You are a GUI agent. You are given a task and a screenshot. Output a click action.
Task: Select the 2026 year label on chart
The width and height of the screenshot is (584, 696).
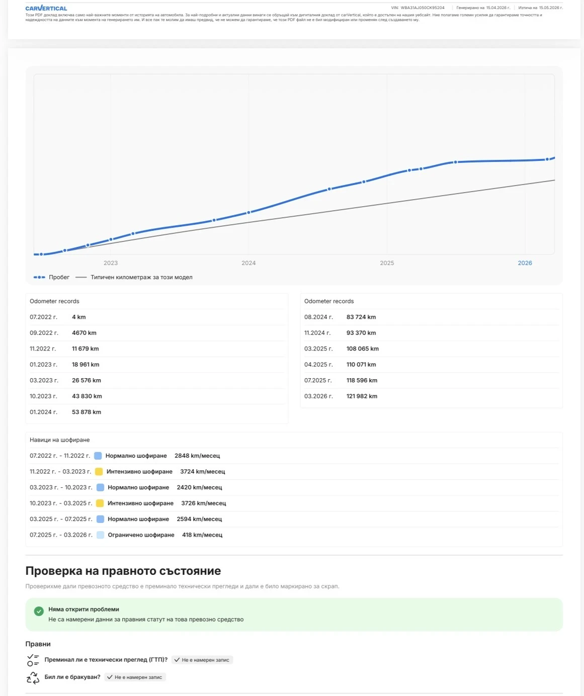[525, 263]
